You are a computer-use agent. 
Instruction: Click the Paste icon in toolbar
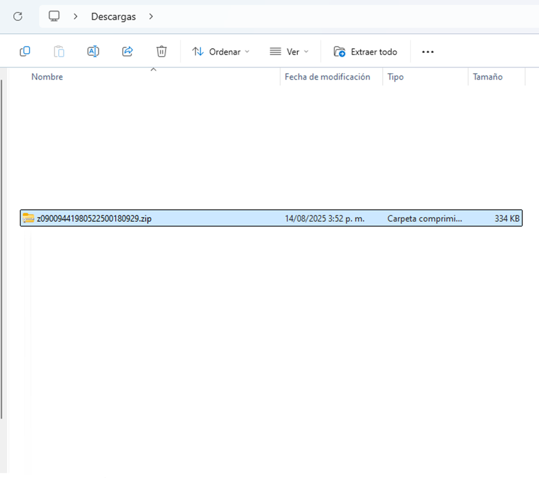tap(59, 51)
